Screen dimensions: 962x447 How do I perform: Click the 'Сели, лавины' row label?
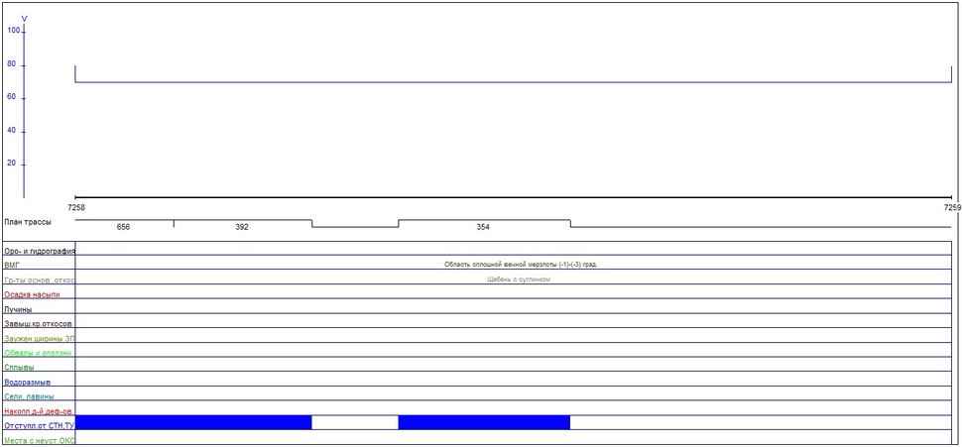pyautogui.click(x=29, y=396)
